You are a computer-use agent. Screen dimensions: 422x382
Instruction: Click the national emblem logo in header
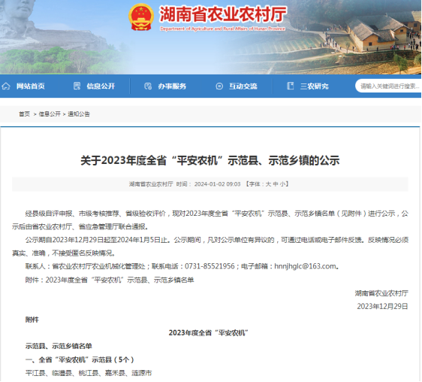[x=141, y=17]
